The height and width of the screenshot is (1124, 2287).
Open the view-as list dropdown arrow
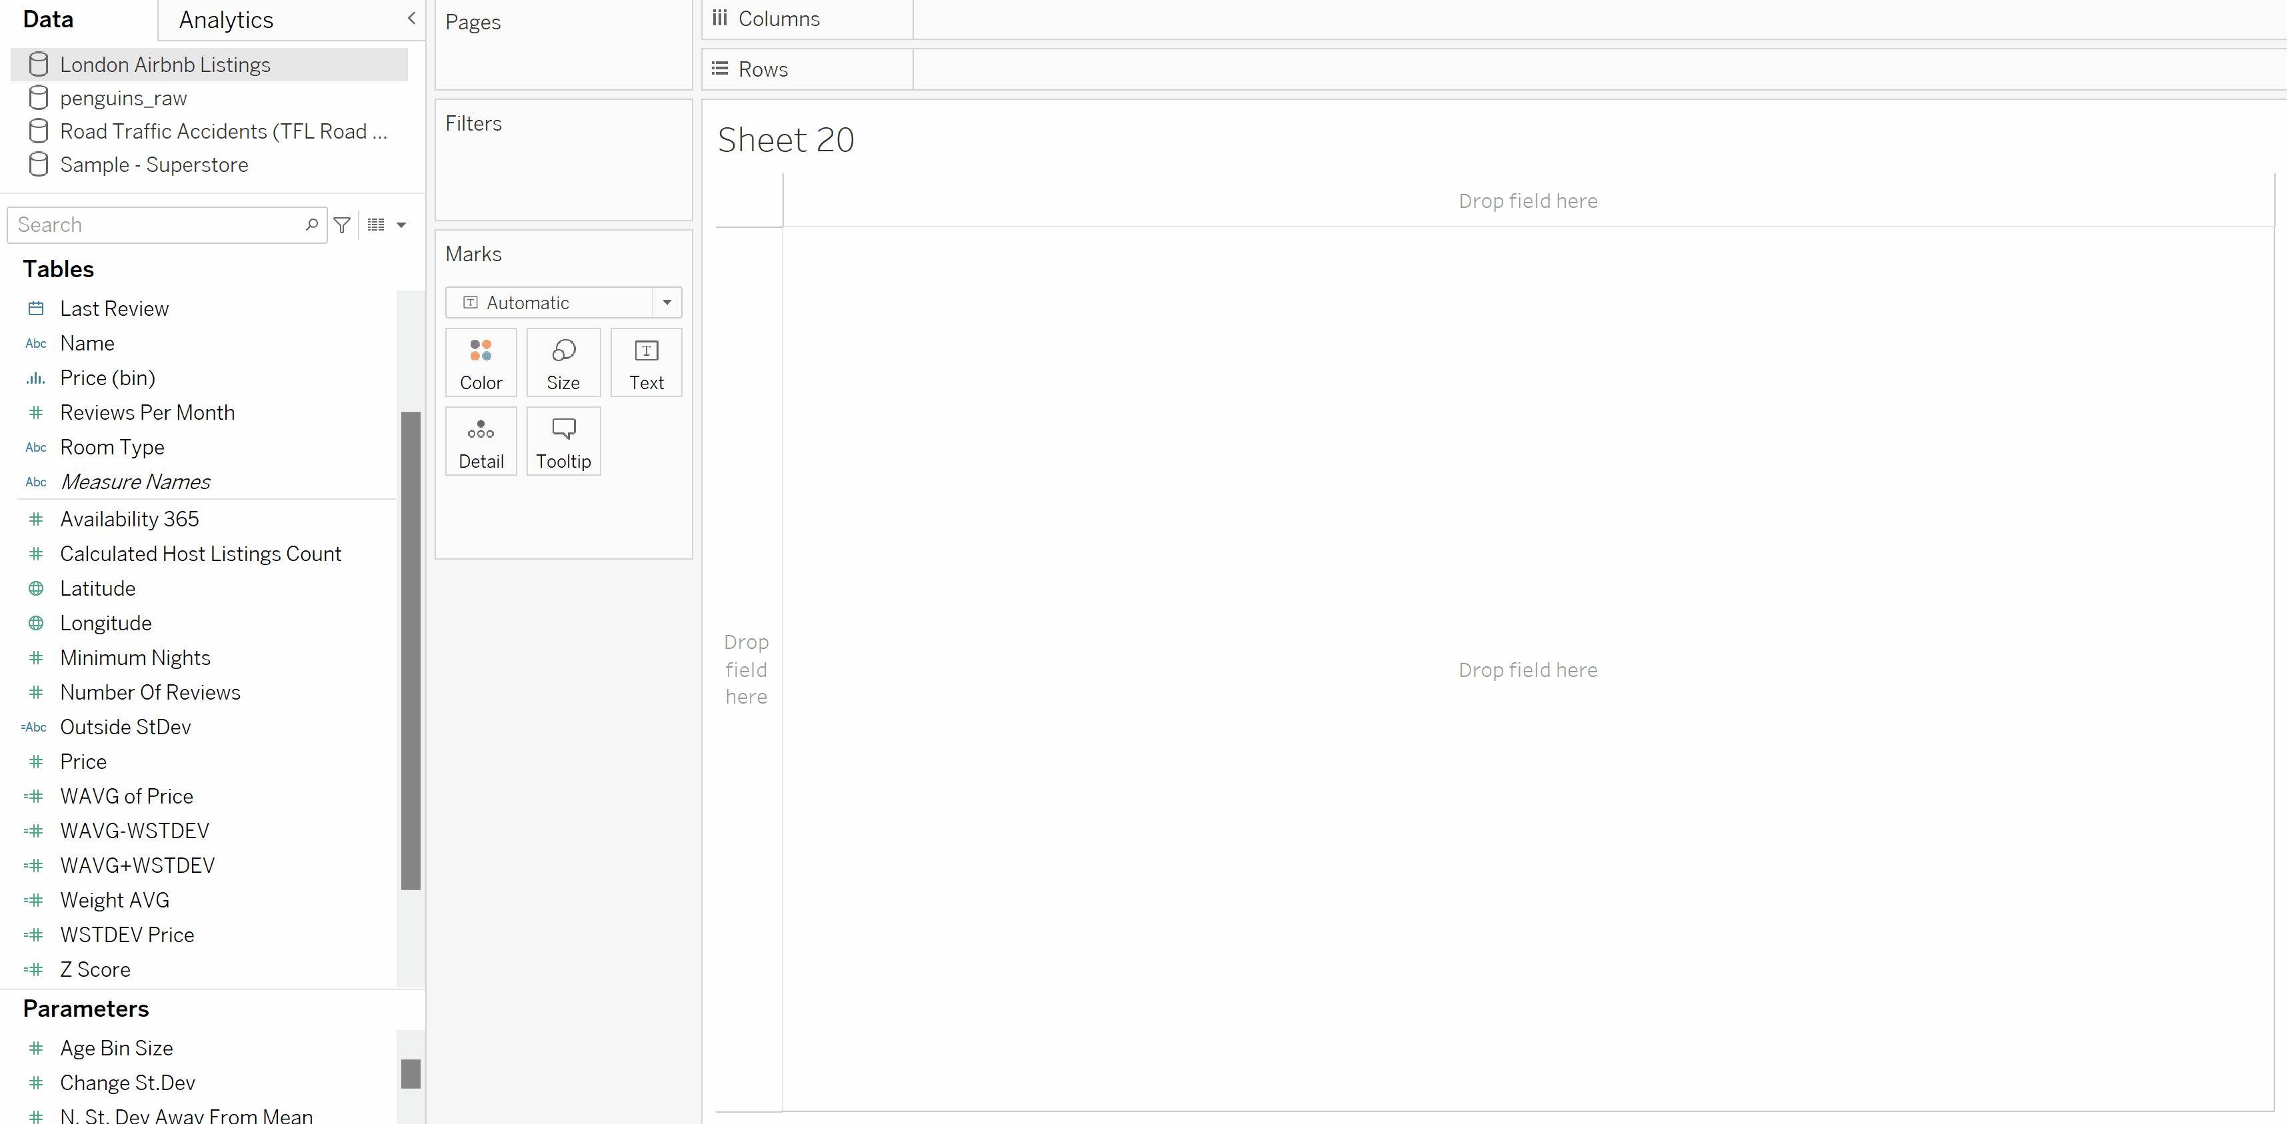pos(401,225)
